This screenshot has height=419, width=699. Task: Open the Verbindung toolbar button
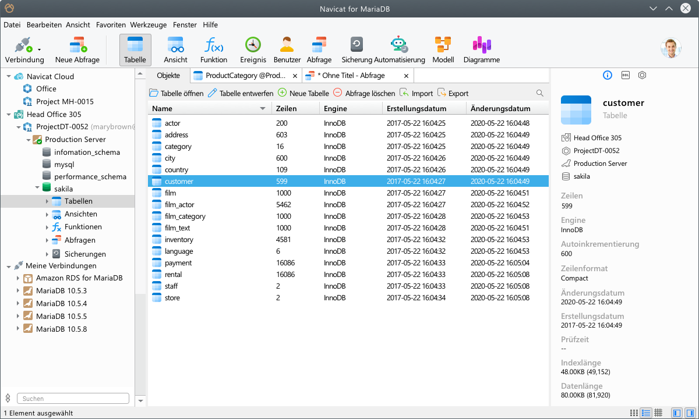pyautogui.click(x=24, y=50)
